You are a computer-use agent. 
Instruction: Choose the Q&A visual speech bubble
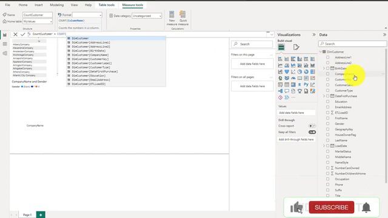point(287,91)
